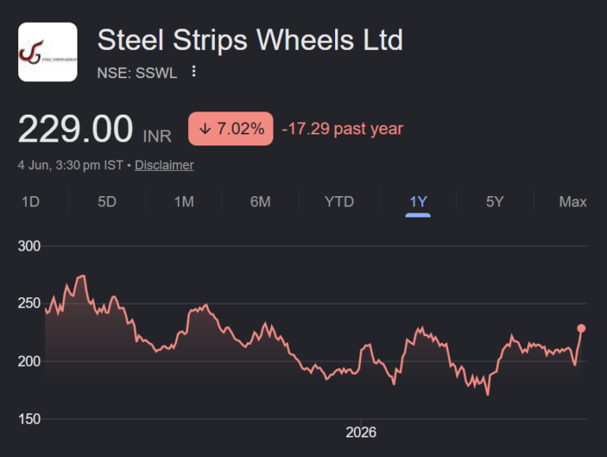Image resolution: width=607 pixels, height=457 pixels.
Task: Show the 1M price history
Action: pos(184,202)
